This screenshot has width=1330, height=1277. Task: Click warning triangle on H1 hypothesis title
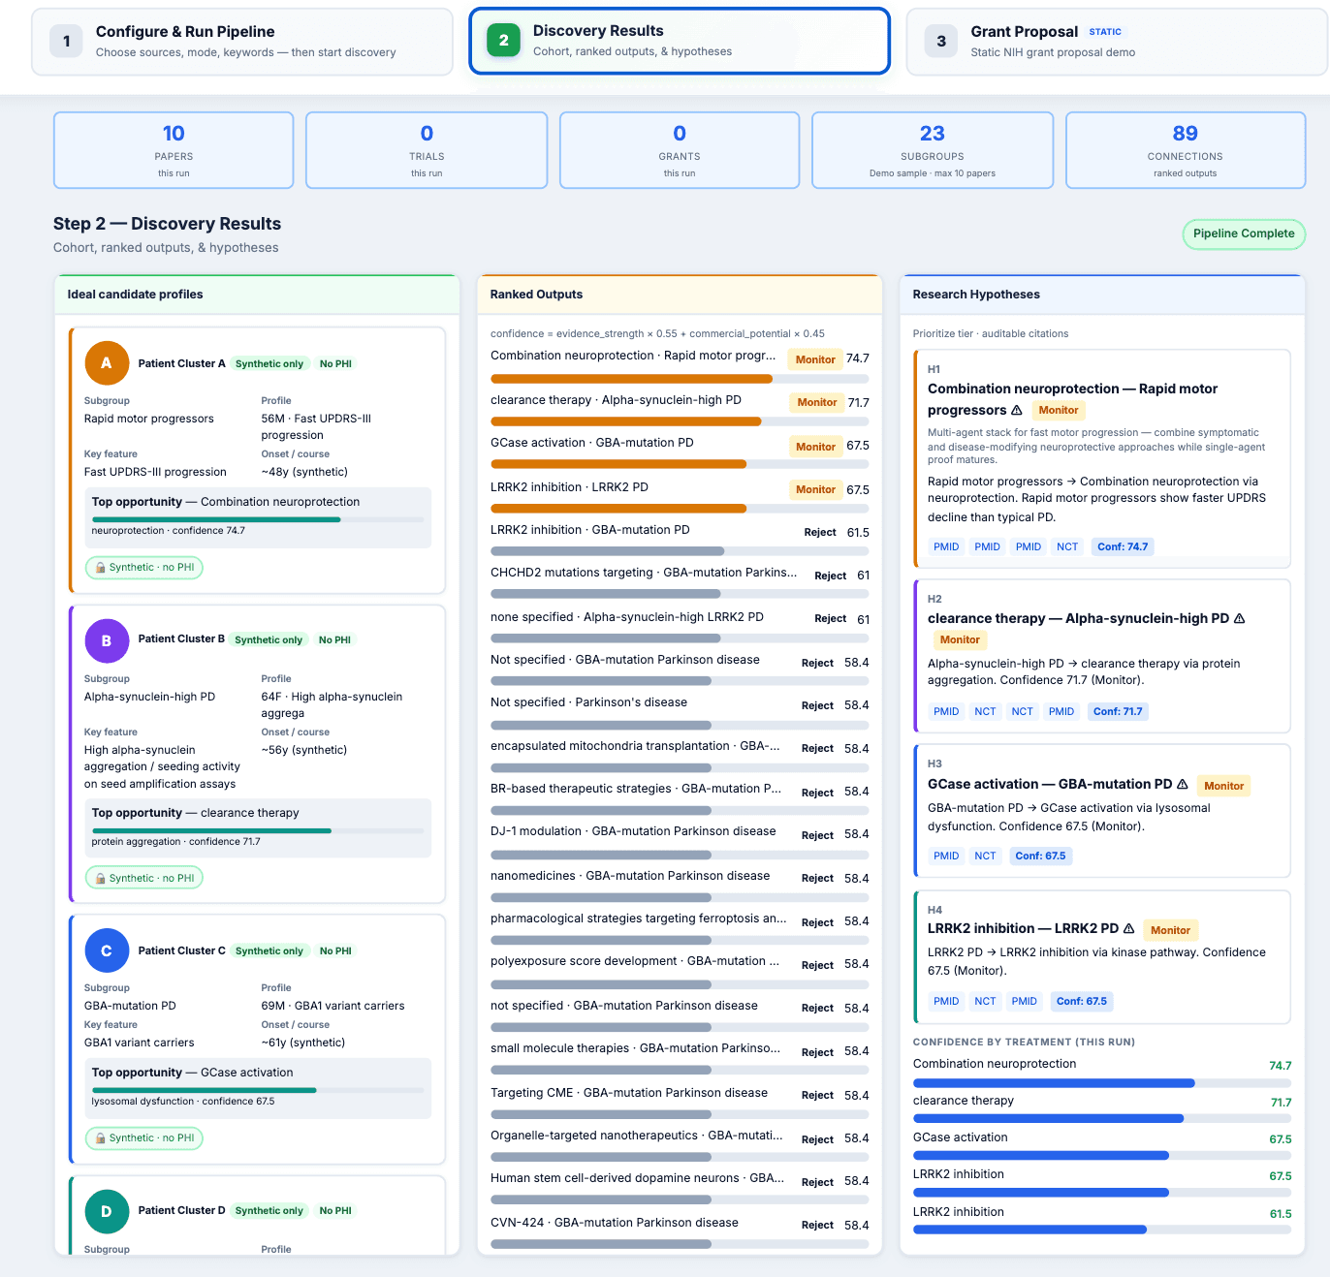click(1016, 410)
